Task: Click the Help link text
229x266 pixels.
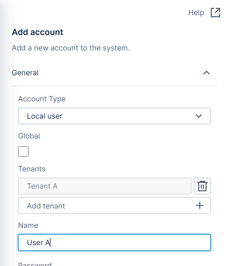Action: 196,13
